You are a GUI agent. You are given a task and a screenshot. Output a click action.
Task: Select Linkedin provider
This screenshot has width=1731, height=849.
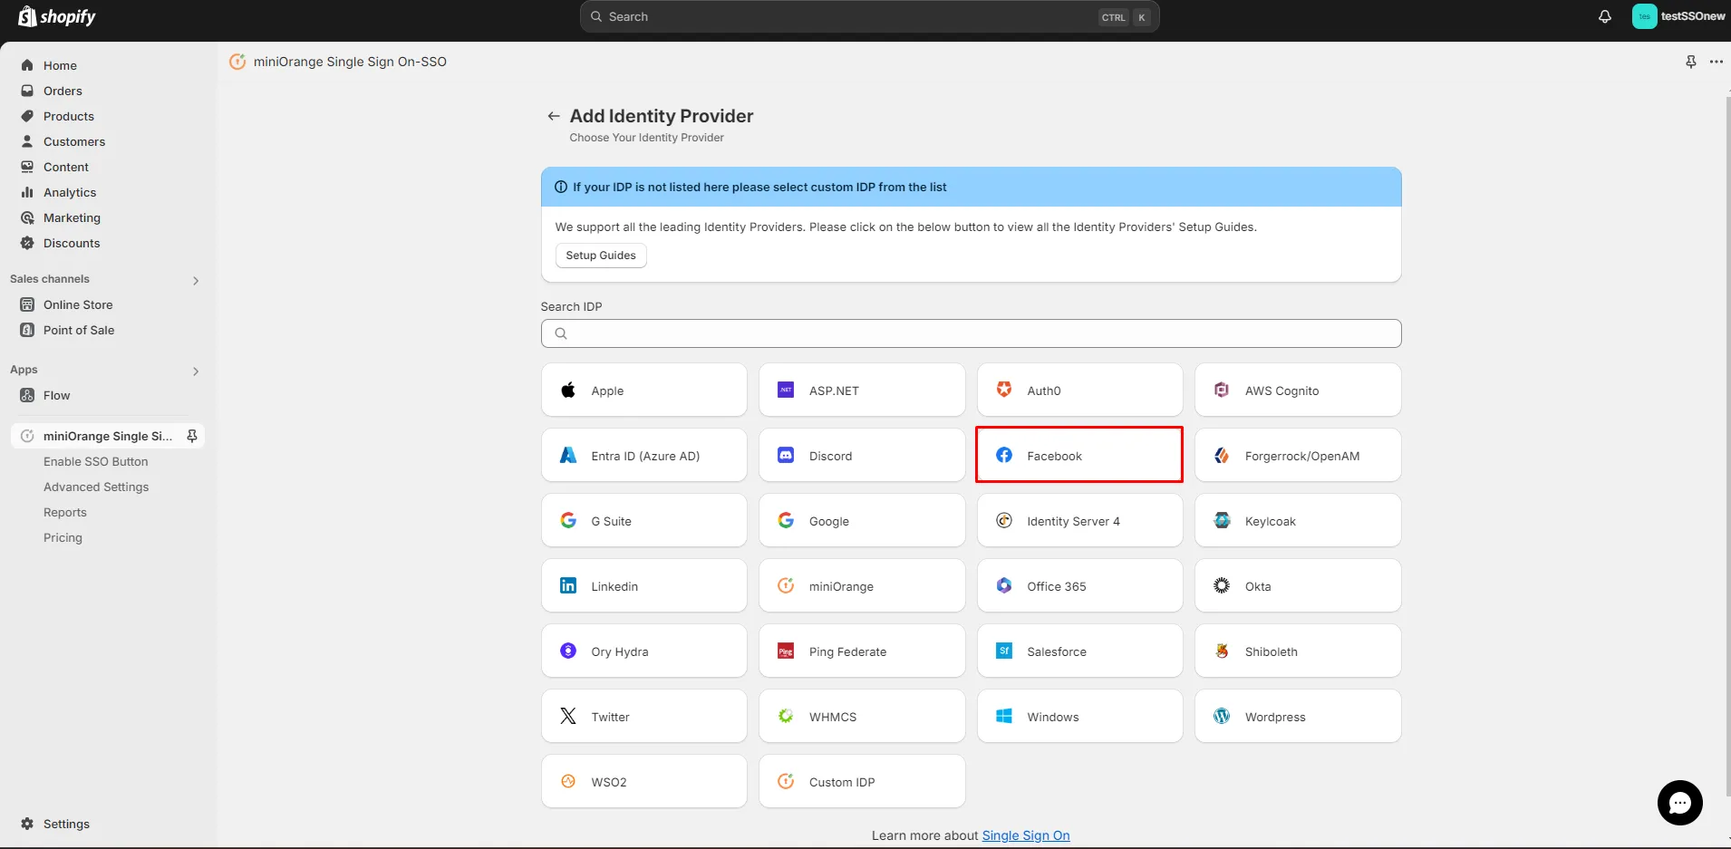click(644, 586)
